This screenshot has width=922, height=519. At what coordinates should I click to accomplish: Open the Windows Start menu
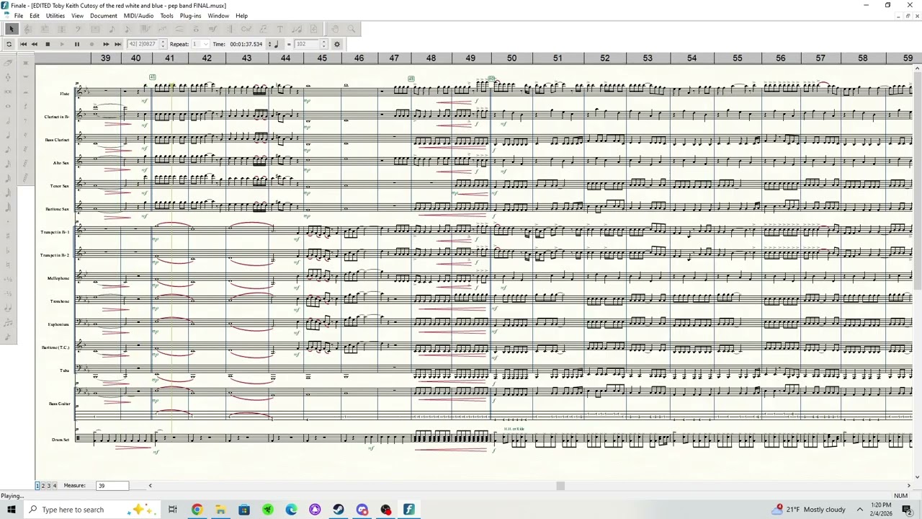[11, 510]
